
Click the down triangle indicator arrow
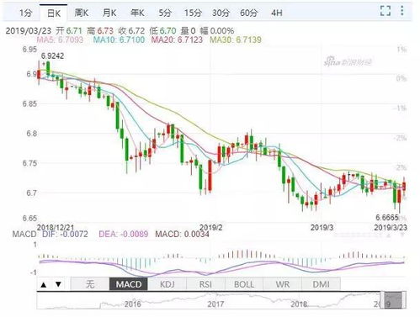(x=58, y=284)
